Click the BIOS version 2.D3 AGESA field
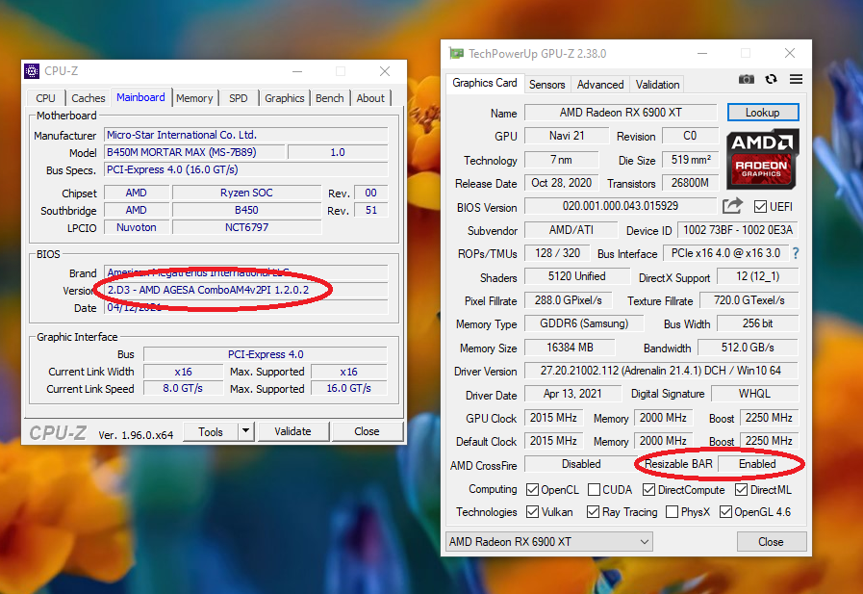Screen dimensions: 863x594 pyautogui.click(x=246, y=290)
